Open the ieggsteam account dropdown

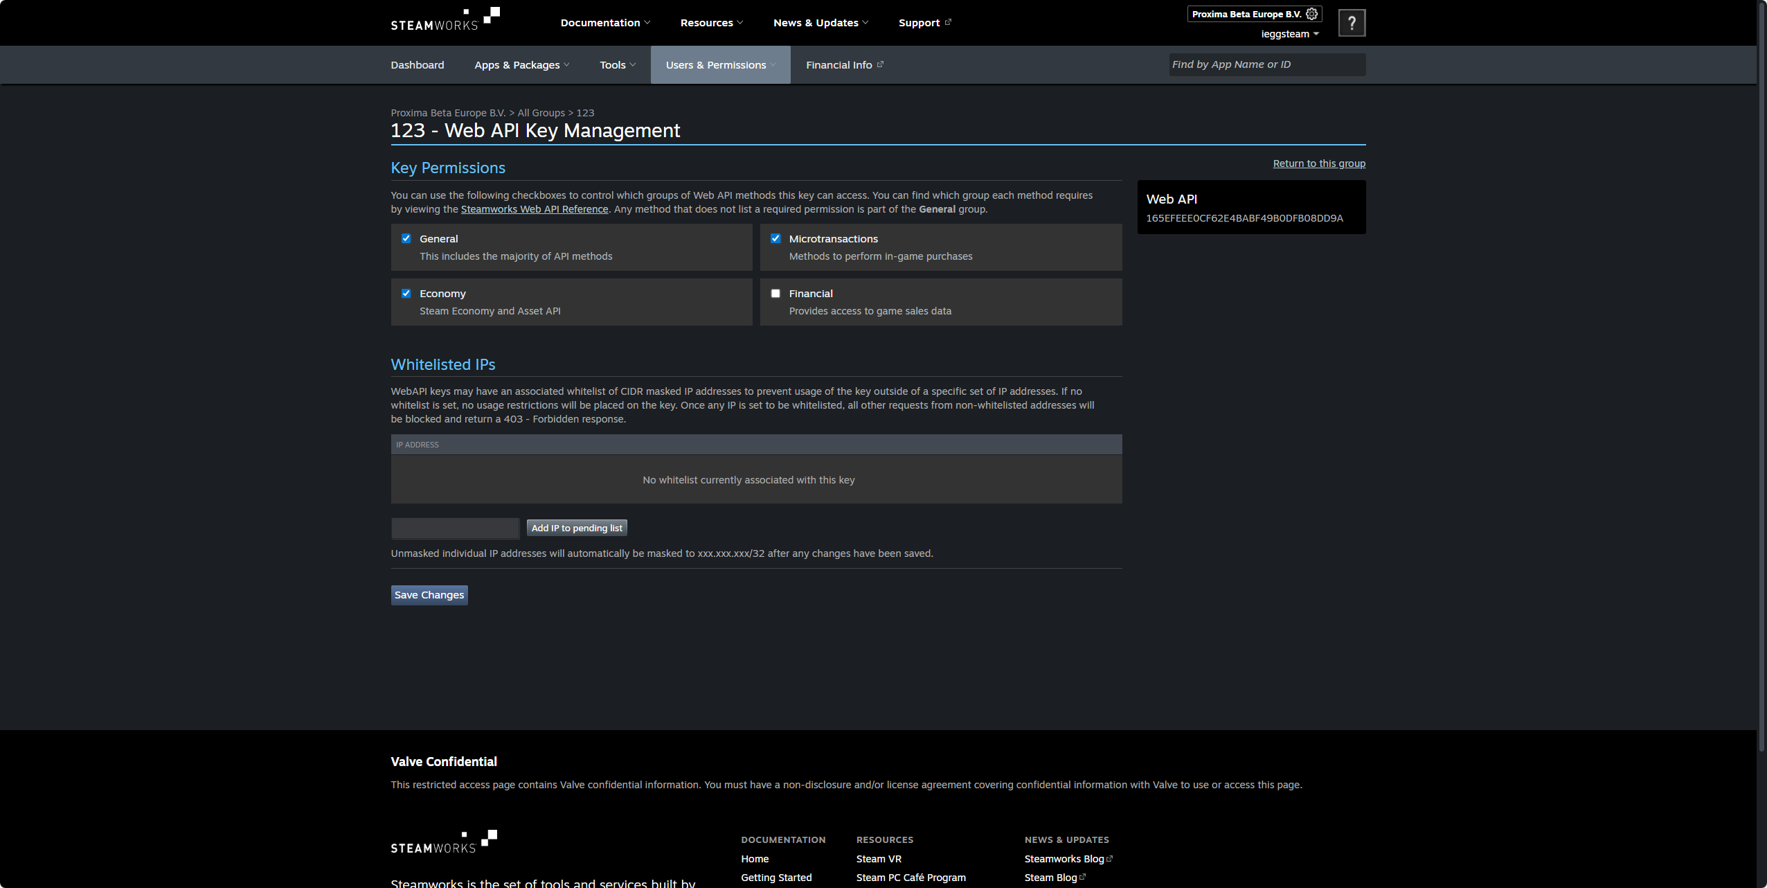tap(1290, 34)
